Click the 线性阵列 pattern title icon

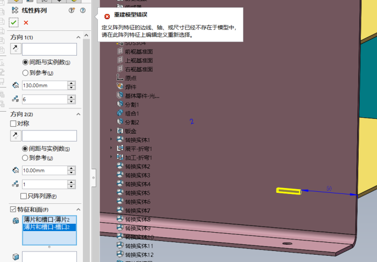pos(15,10)
